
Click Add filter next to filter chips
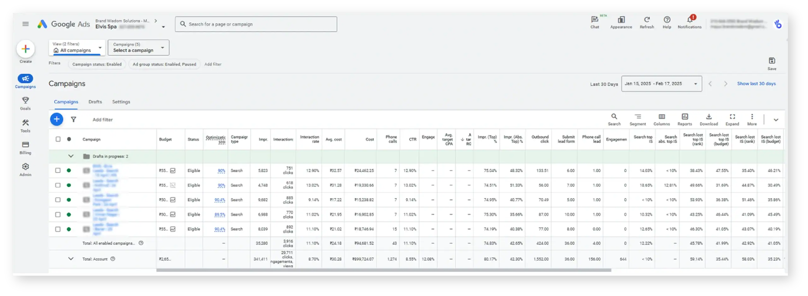point(213,64)
